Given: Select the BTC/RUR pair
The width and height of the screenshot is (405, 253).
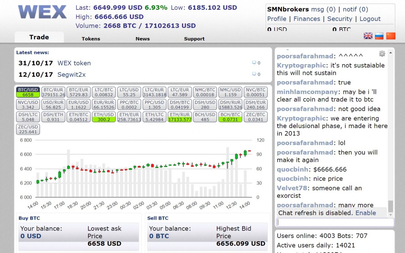Looking at the screenshot, I should pos(53,92).
